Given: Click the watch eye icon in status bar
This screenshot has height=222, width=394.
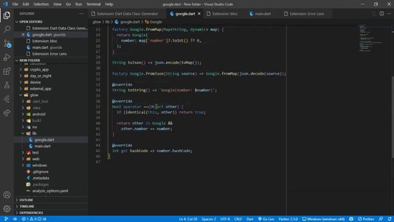Looking at the screenshot, I should click(x=15, y=219).
